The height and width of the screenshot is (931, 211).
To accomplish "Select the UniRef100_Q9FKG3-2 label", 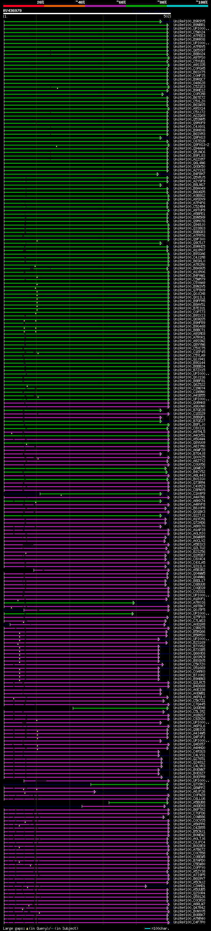I will tap(191, 145).
